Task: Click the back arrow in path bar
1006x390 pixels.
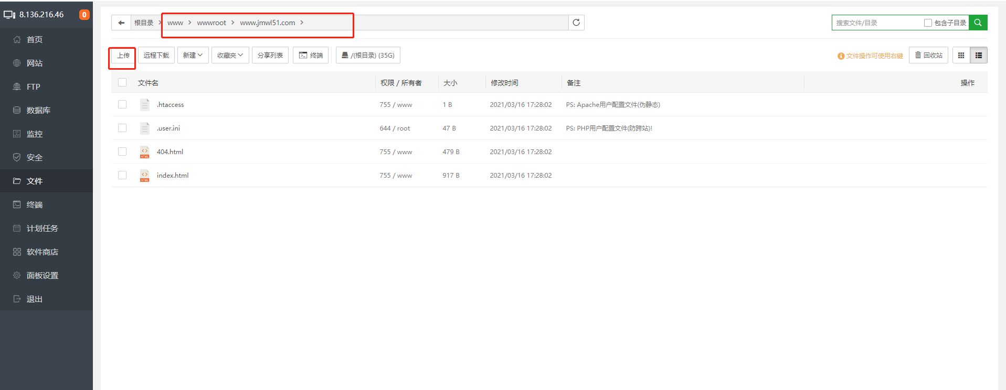Action: (121, 23)
